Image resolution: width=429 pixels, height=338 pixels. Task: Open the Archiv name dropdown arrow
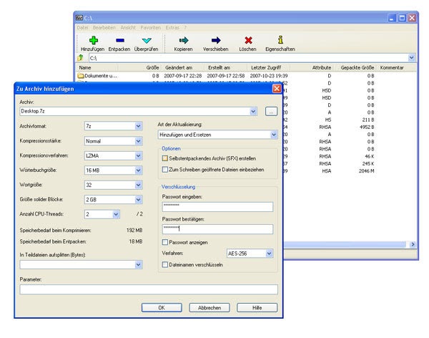[x=253, y=111]
